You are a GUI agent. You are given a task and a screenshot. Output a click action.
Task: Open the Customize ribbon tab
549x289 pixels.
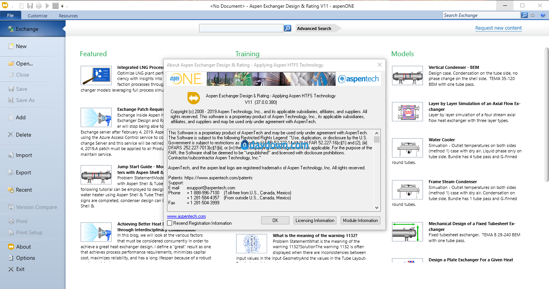pyautogui.click(x=37, y=16)
